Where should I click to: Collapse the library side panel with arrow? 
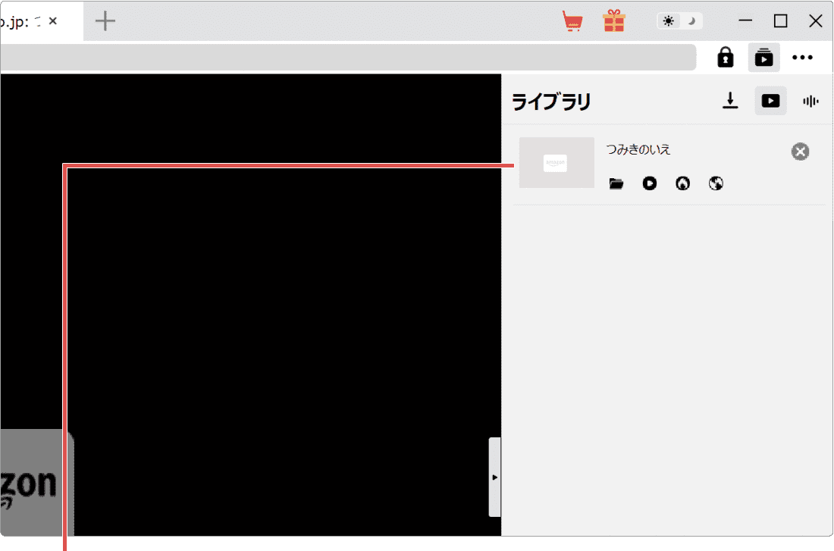494,477
